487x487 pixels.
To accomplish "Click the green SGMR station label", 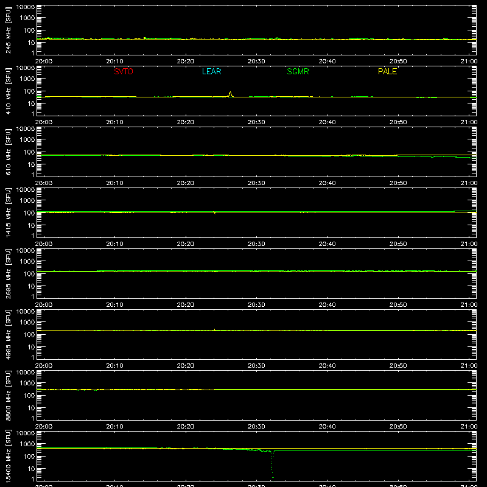I will (298, 71).
